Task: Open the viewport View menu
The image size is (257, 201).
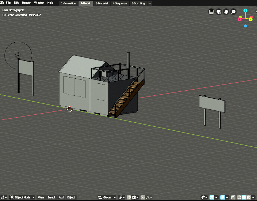Action: (x=41, y=197)
